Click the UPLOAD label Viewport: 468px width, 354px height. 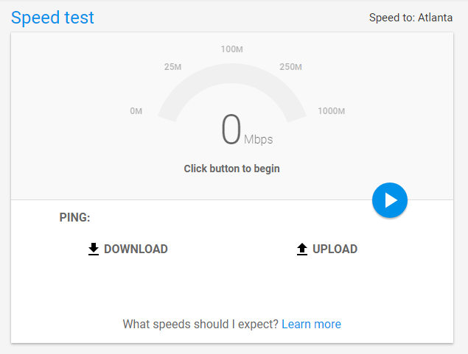point(335,249)
